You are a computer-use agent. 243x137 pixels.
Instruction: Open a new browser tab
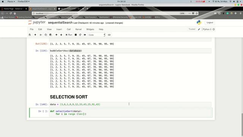point(87,9)
